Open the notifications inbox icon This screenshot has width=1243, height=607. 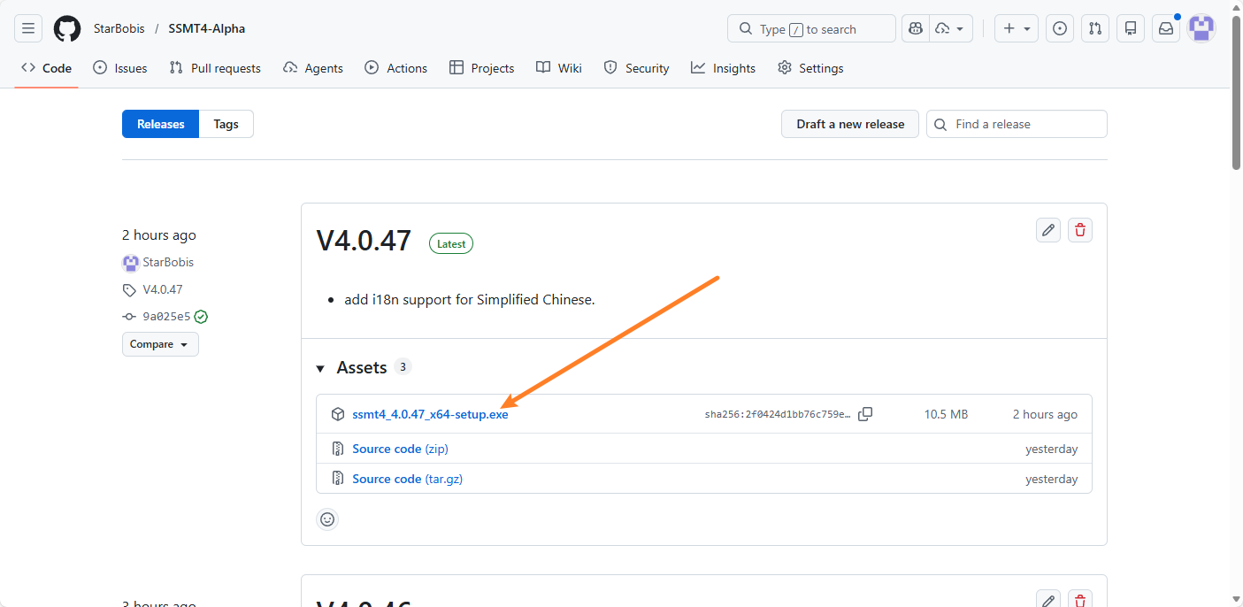(1166, 28)
